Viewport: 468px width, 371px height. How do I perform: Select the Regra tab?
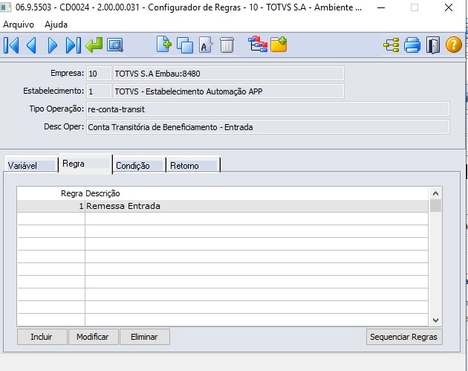tap(85, 164)
